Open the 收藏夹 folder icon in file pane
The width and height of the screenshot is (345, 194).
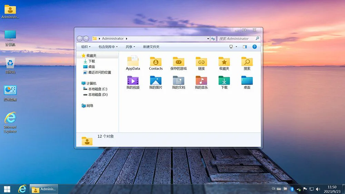pos(224,63)
